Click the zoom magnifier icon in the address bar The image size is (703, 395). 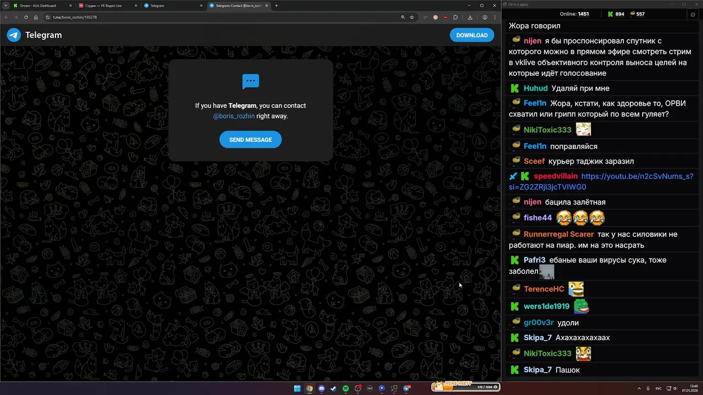point(403,17)
